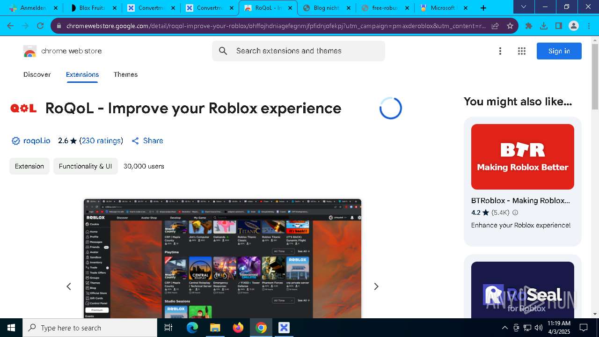Open Task View on the taskbar

tap(168, 328)
